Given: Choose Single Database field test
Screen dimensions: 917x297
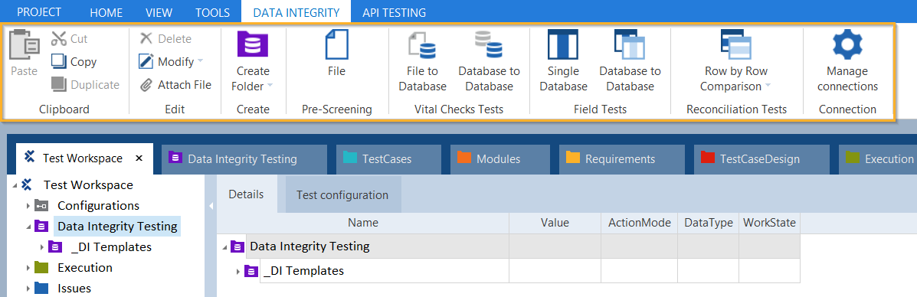Looking at the screenshot, I should coord(562,44).
